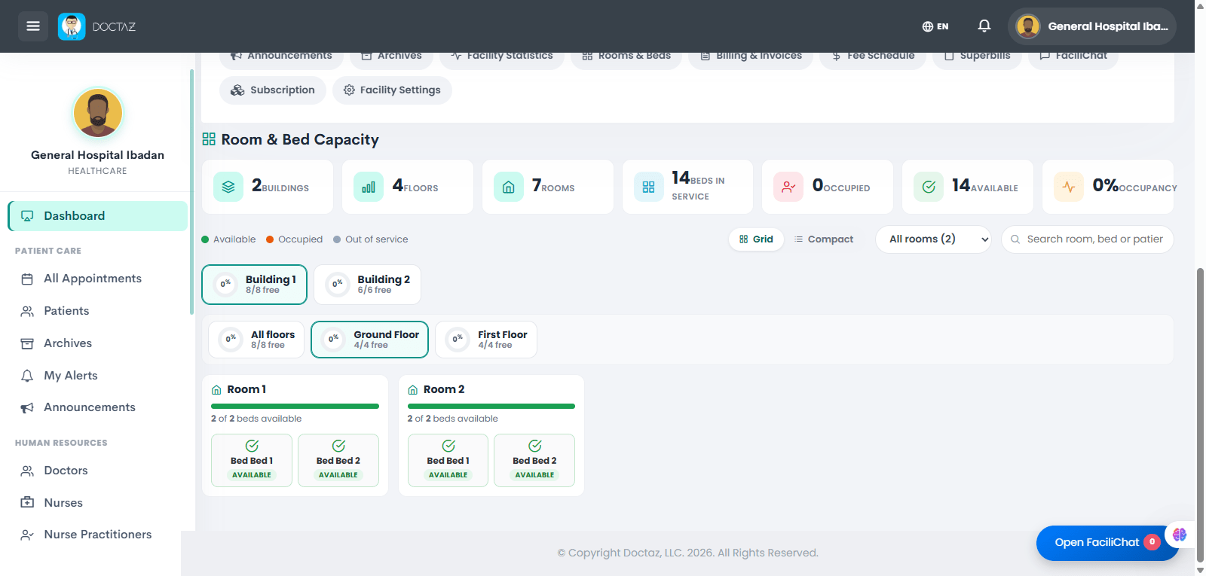This screenshot has height=576, width=1206.
Task: Go to the Nurses page
Action: [x=63, y=503]
